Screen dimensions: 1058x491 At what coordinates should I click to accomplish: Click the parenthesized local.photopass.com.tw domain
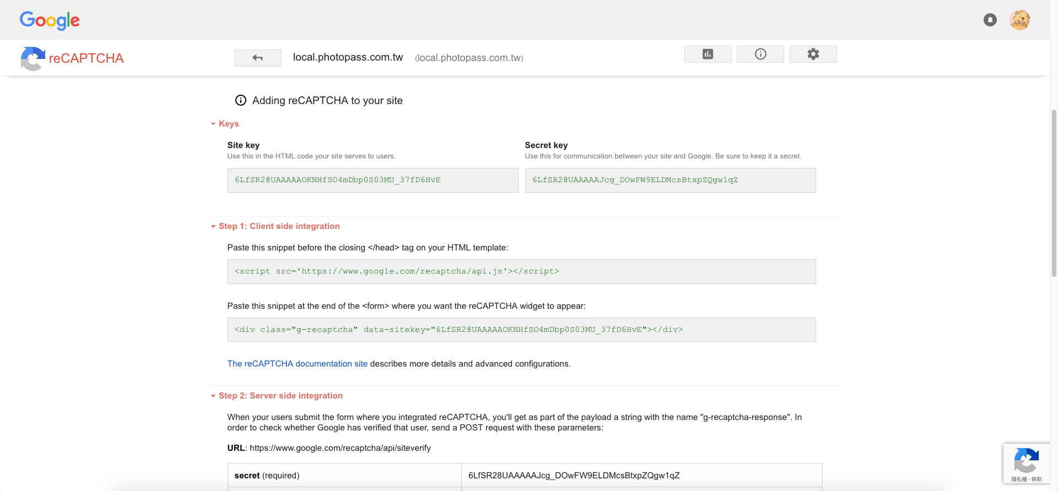[x=469, y=58]
